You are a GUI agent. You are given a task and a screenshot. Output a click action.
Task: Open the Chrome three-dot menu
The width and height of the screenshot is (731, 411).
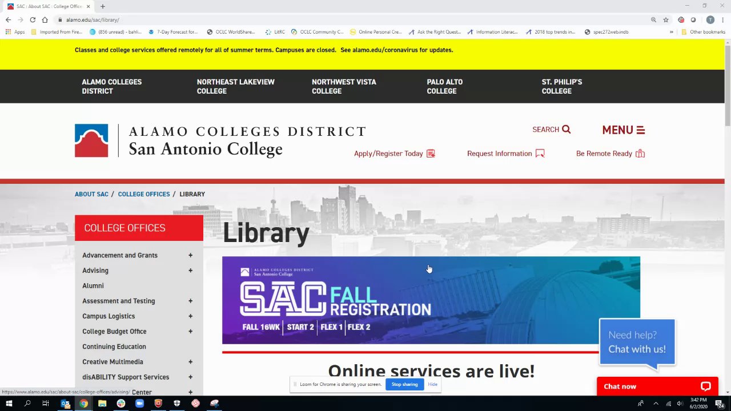pyautogui.click(x=722, y=19)
